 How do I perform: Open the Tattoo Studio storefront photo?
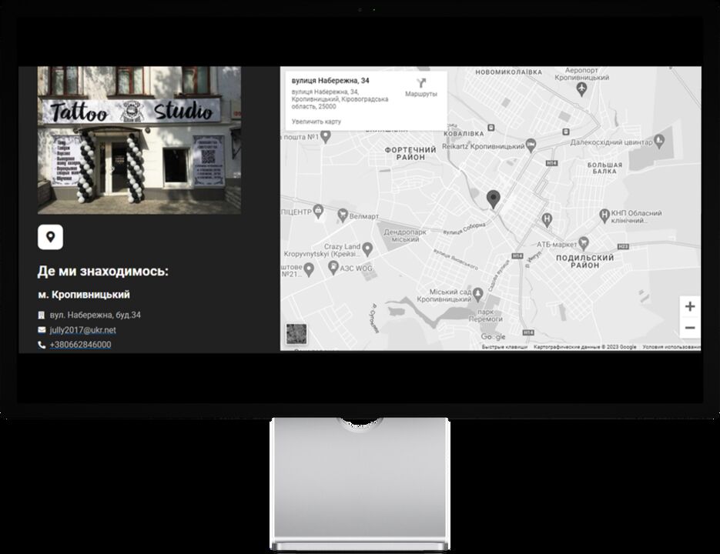click(x=139, y=140)
